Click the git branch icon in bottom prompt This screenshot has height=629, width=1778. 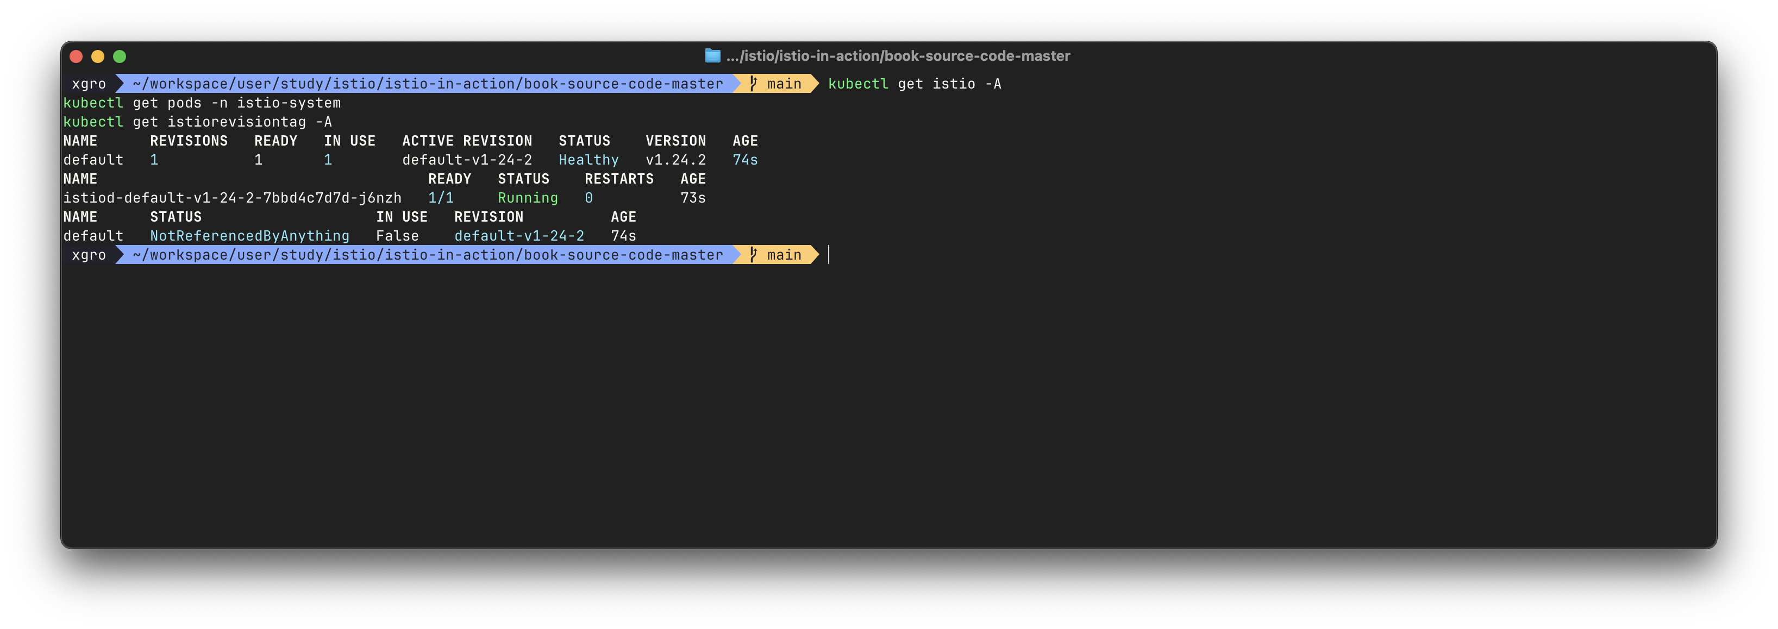(x=753, y=255)
